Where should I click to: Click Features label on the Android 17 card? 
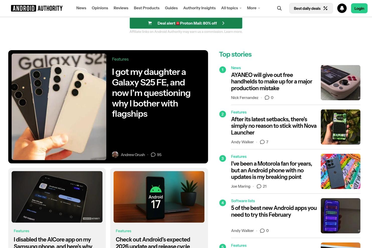[123, 231]
